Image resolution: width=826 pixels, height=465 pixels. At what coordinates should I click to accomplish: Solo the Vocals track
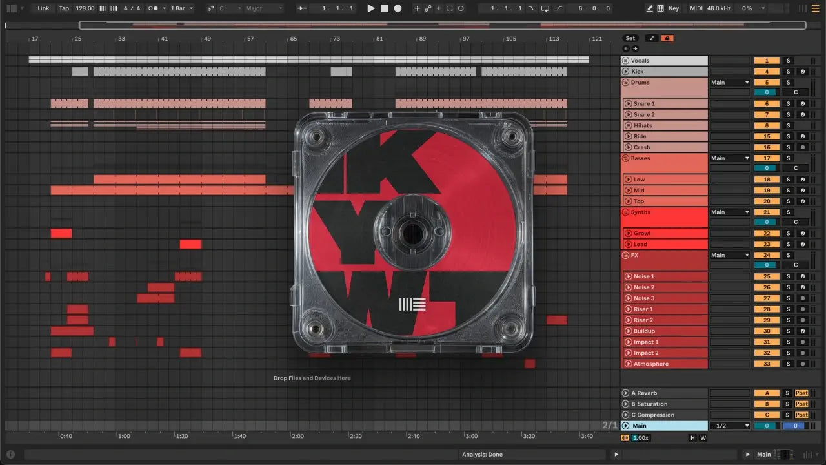pyautogui.click(x=787, y=61)
